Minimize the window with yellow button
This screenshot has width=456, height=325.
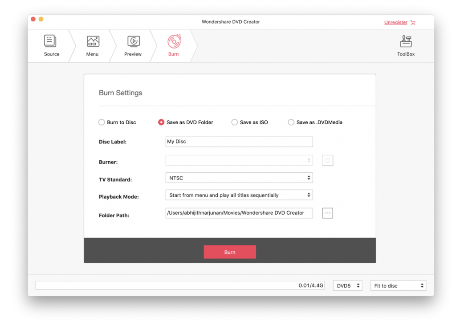tap(41, 19)
